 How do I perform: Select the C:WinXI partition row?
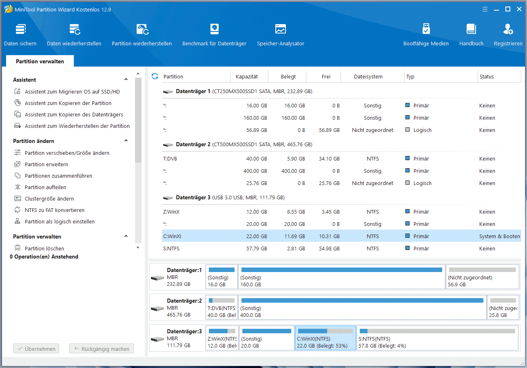point(341,236)
